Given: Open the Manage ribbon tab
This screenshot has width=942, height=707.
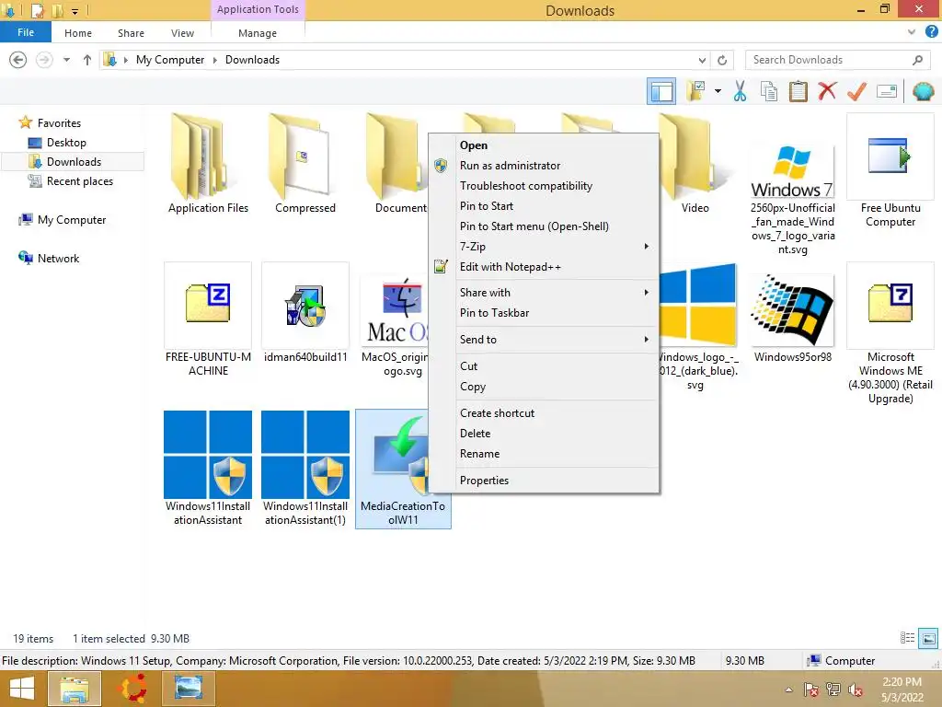Looking at the screenshot, I should 258,33.
